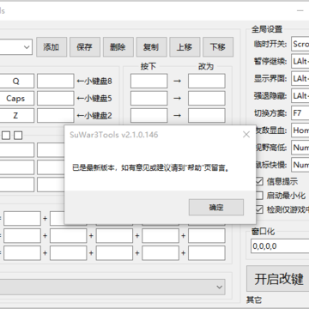Screen dimensions: 309x309
Task: Edit the 友敌显血 hotkey field
Action: pyautogui.click(x=300, y=130)
